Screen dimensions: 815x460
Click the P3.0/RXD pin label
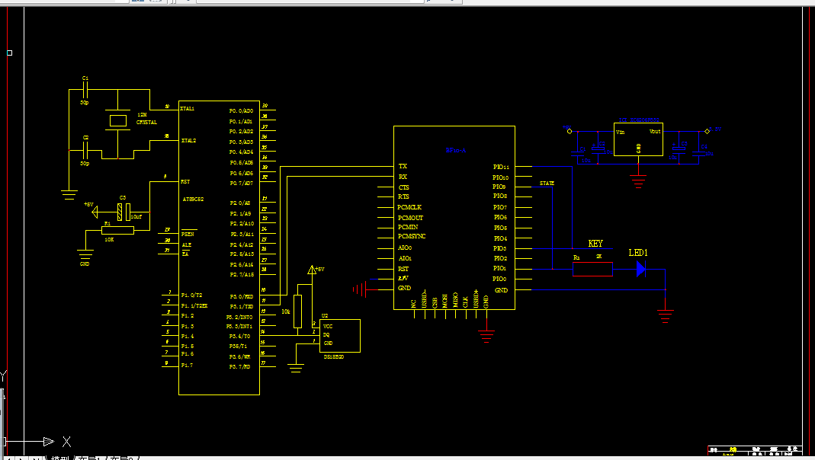click(241, 296)
